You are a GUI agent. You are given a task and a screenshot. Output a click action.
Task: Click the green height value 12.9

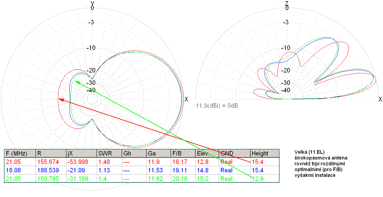click(256, 179)
